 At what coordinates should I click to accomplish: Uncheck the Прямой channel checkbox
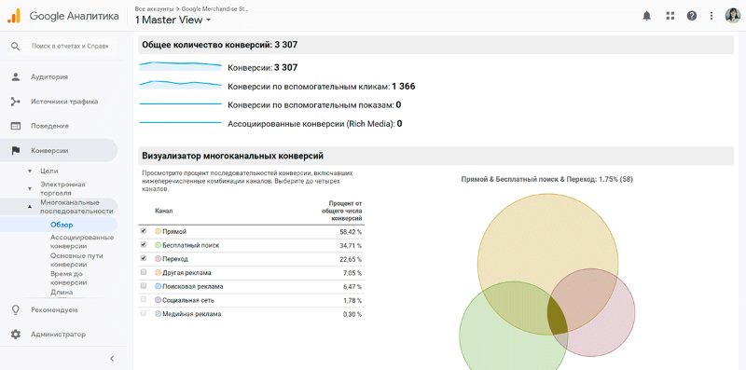click(x=144, y=231)
